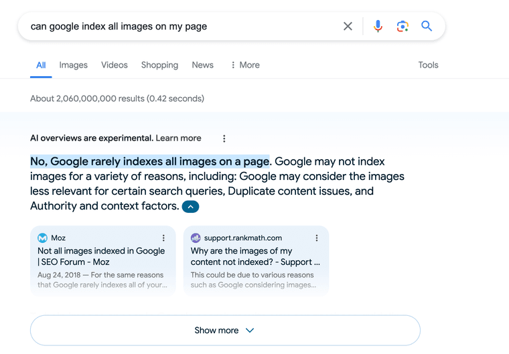
Task: Click the support.rankmath.com favicon
Action: [196, 238]
